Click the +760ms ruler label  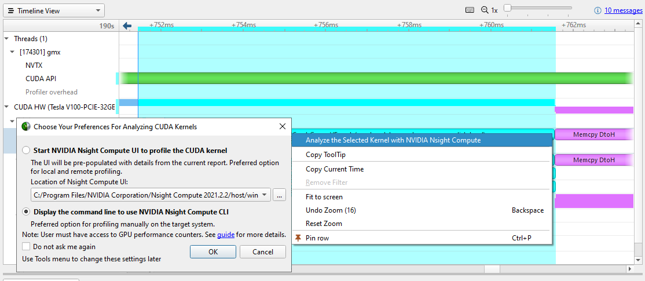pos(492,25)
